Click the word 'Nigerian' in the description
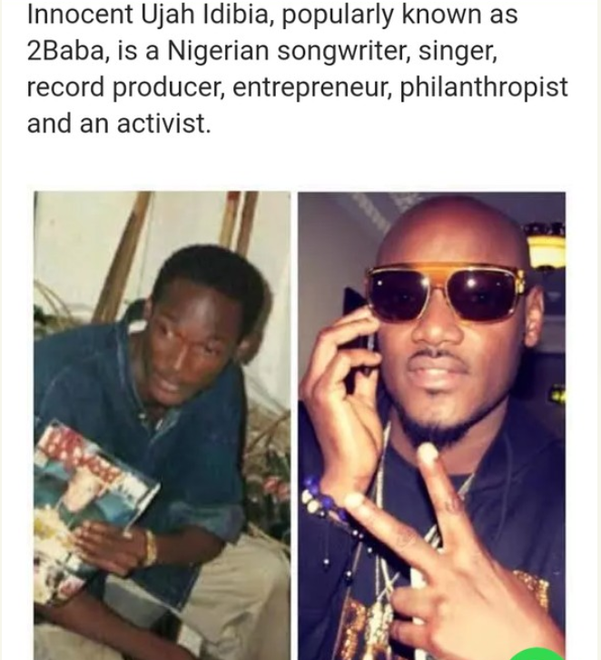Image resolution: width=601 pixels, height=660 pixels. pyautogui.click(x=218, y=51)
